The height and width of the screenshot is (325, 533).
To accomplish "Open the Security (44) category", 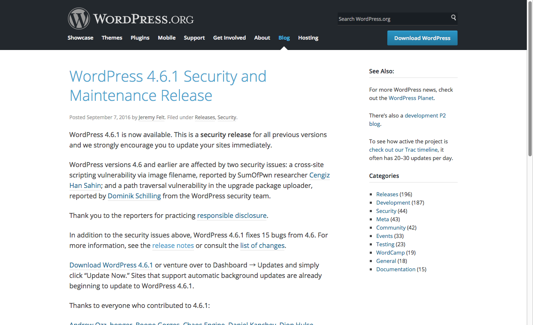I will (386, 211).
